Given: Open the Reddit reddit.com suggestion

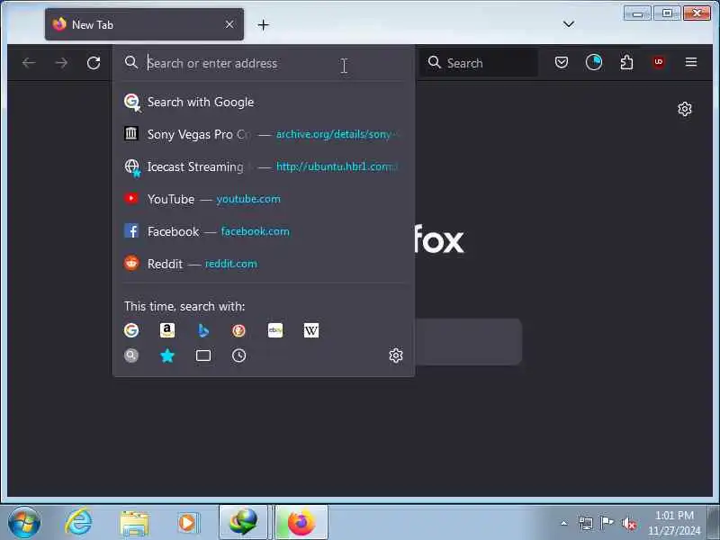Looking at the screenshot, I should tap(264, 264).
